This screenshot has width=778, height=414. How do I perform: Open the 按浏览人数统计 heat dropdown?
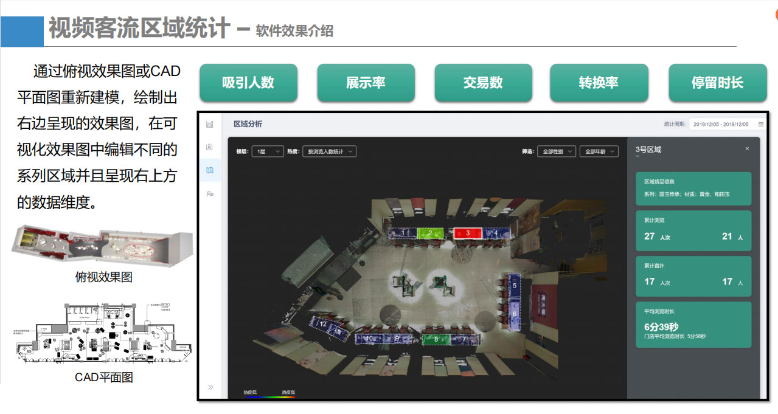[329, 151]
